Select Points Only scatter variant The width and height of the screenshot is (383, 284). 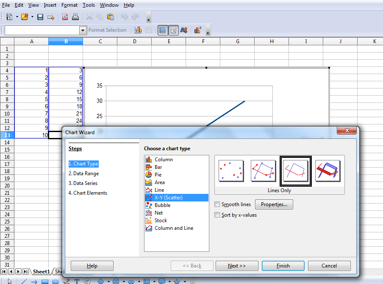231,171
